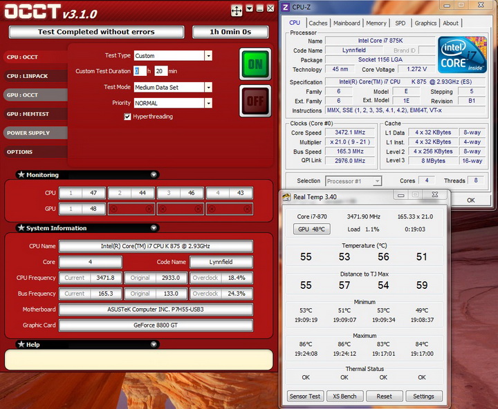Close the OCCT window
This screenshot has height=409, width=498.
[270, 8]
